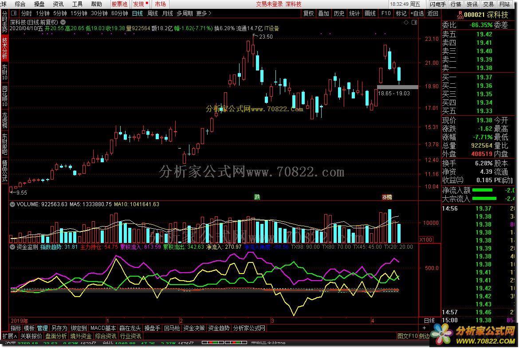Click the 返回 back button
Screen dimensions: 519x348
(x=433, y=13)
